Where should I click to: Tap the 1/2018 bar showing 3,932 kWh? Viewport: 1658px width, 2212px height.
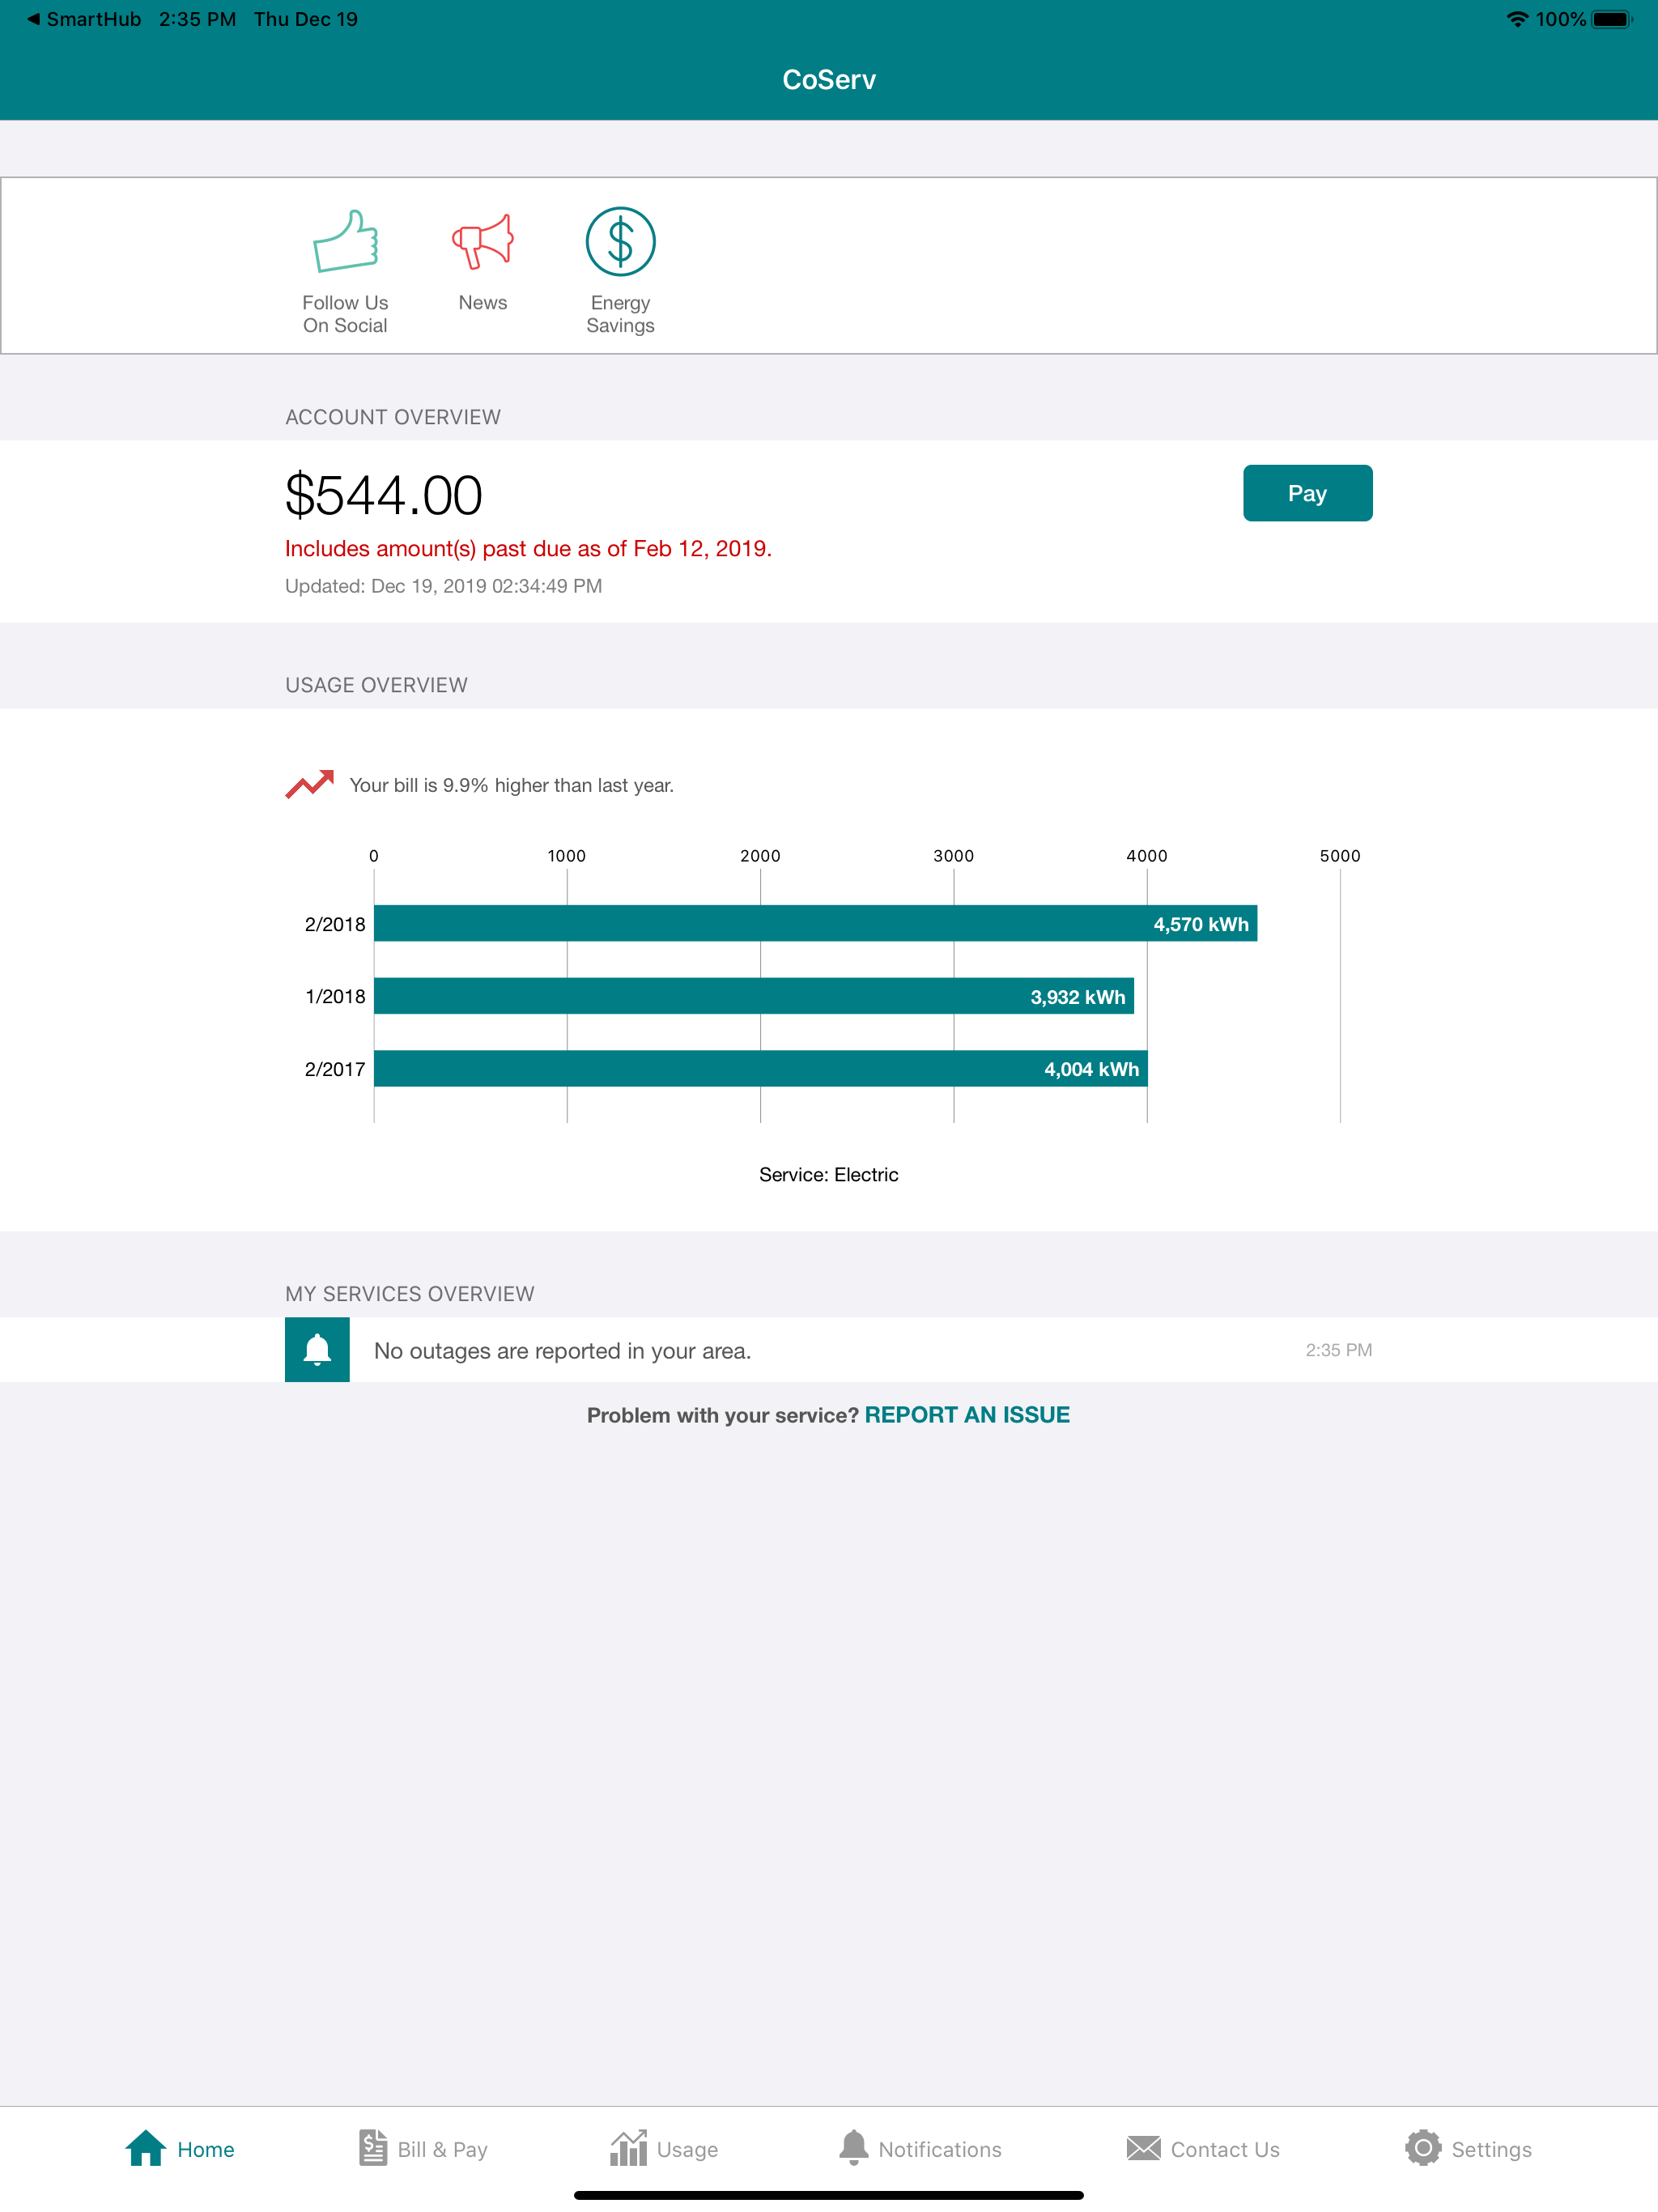click(754, 996)
